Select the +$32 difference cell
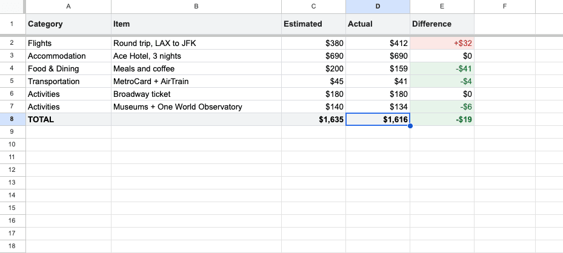This screenshot has height=253, width=563. coord(442,44)
